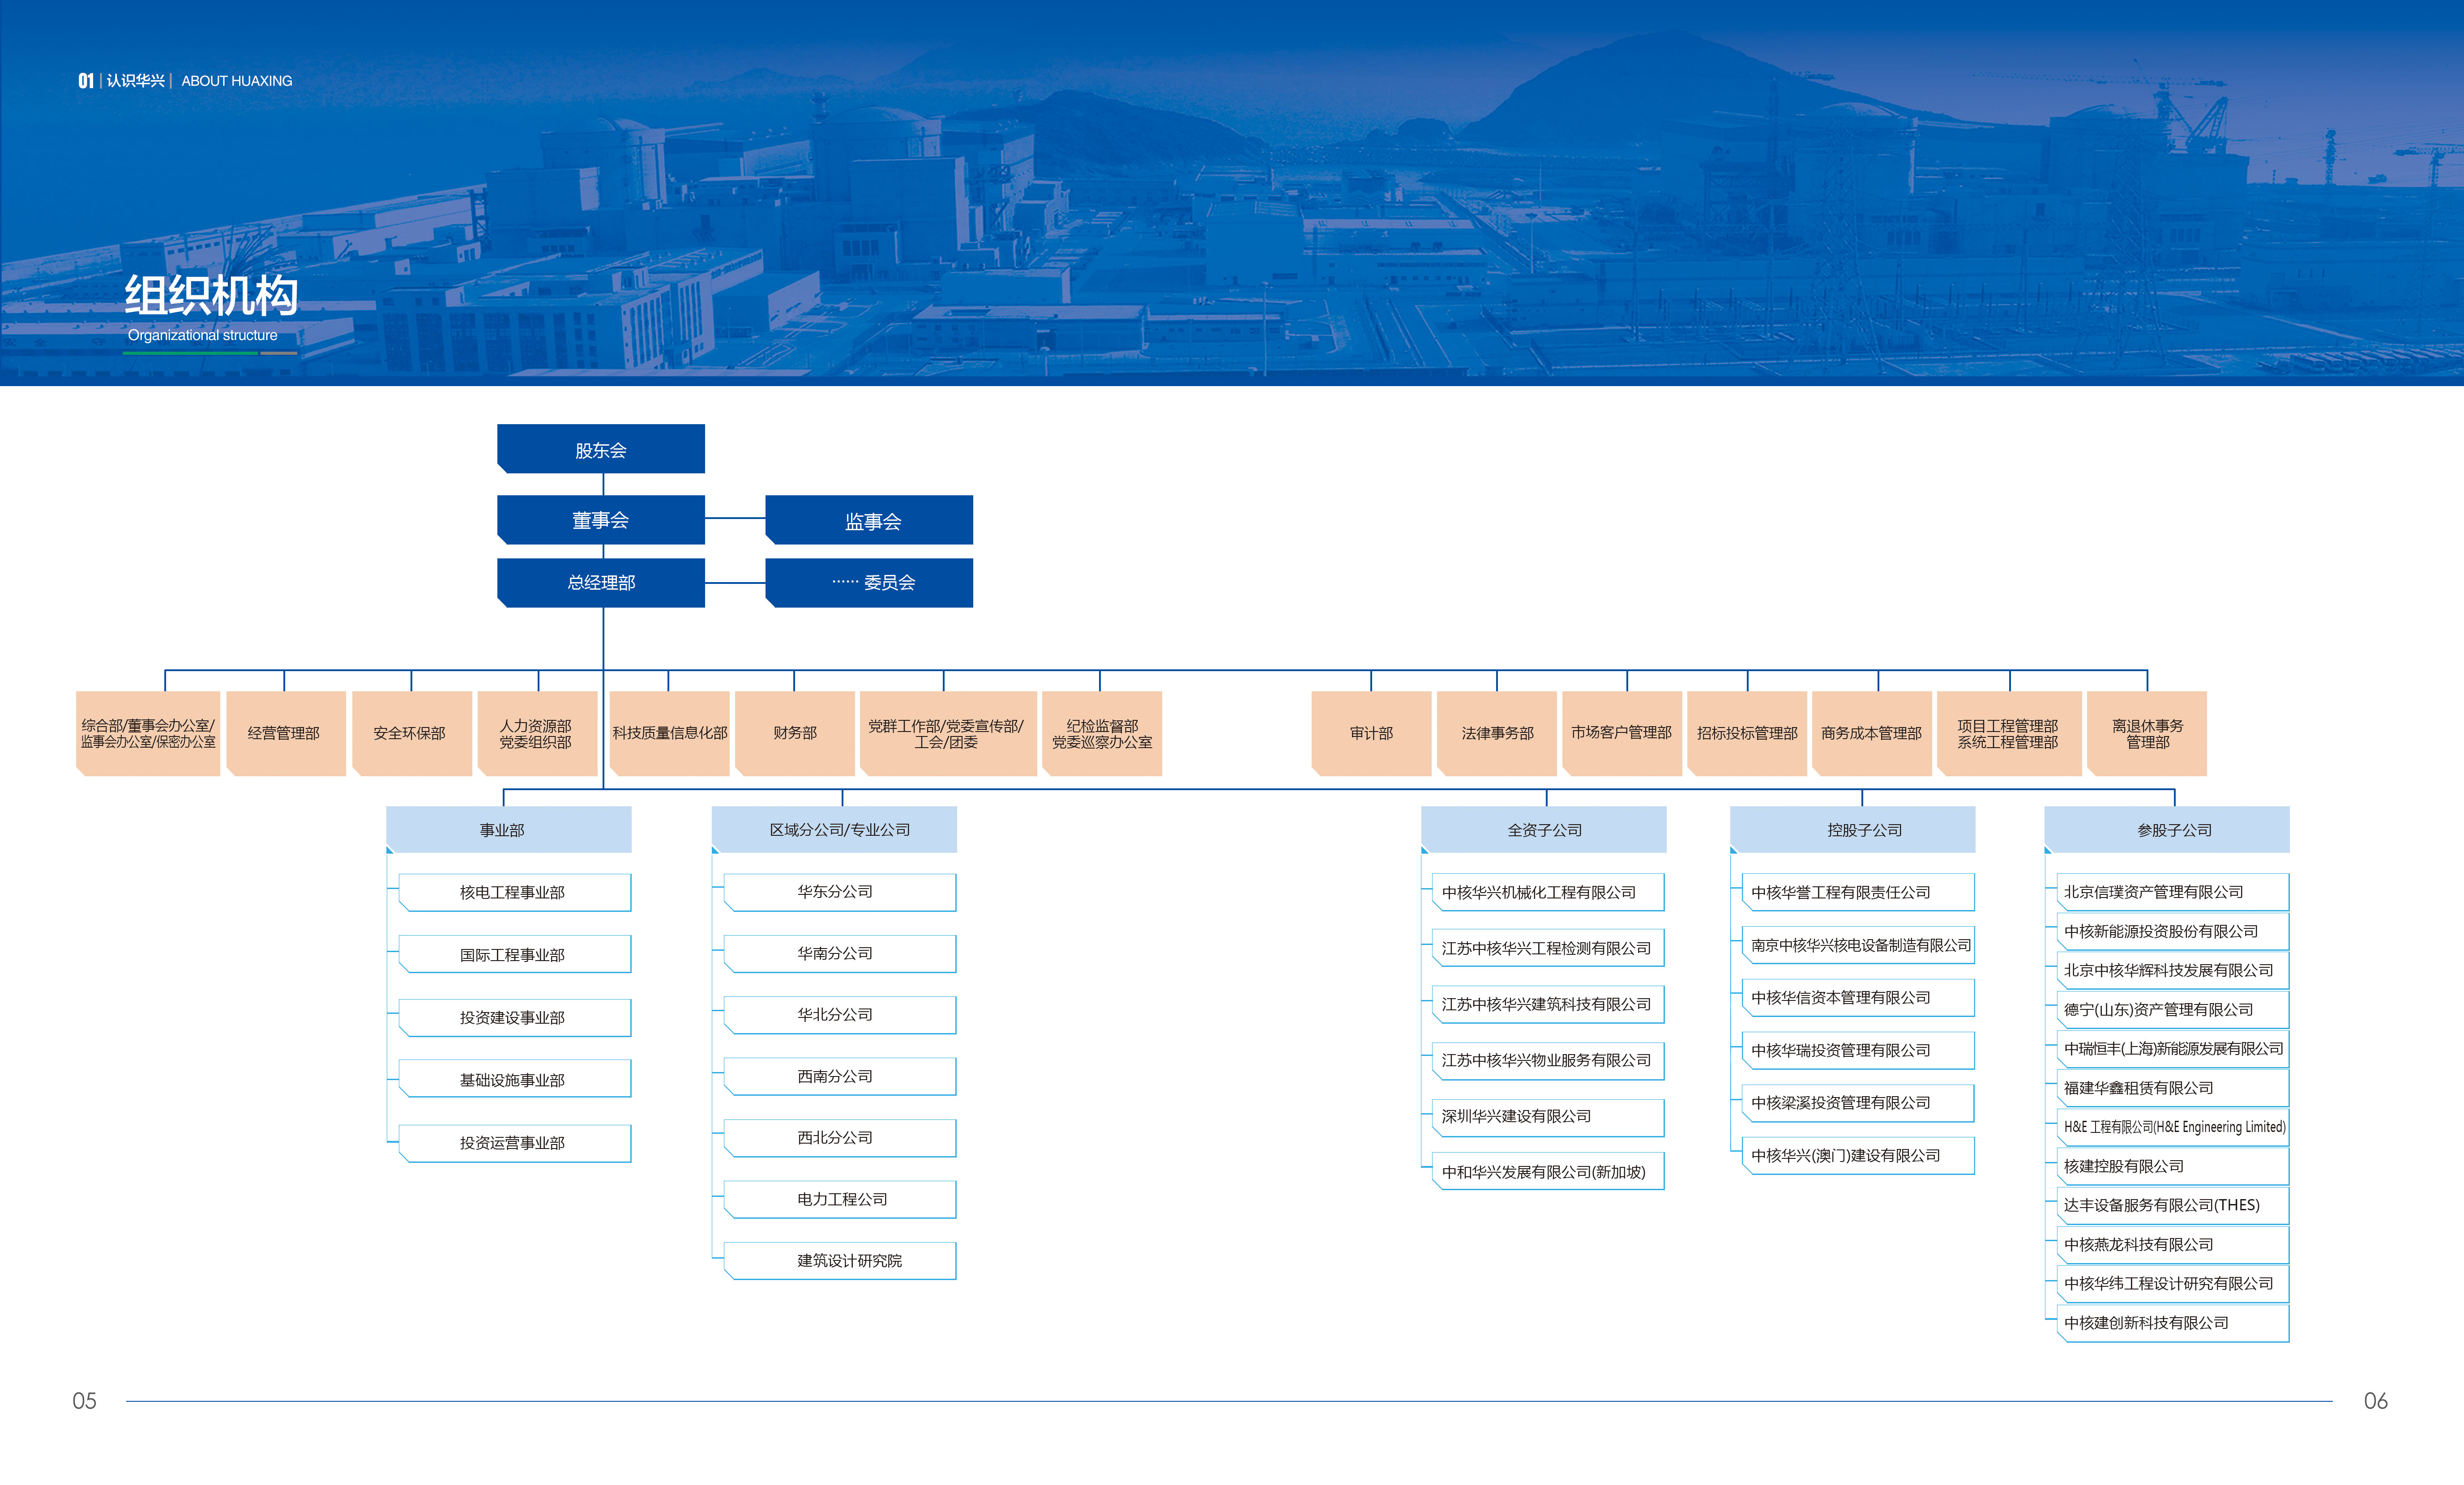Click the 监事会 box

pos(869,519)
